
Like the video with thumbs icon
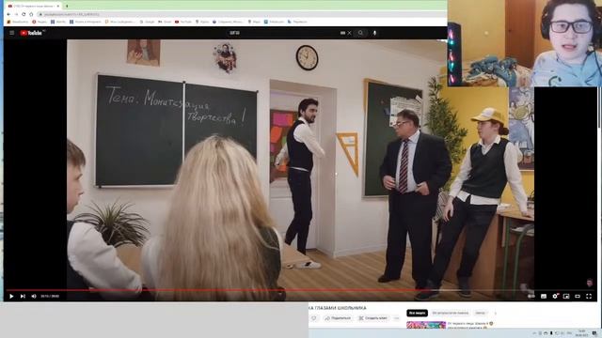[x=314, y=318]
